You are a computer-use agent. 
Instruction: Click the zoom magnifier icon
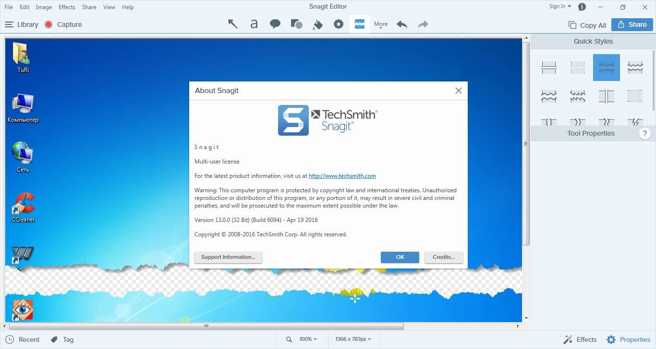coord(289,339)
